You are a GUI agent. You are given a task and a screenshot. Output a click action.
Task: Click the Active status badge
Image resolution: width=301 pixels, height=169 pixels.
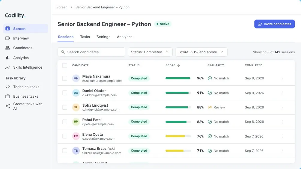(x=163, y=24)
